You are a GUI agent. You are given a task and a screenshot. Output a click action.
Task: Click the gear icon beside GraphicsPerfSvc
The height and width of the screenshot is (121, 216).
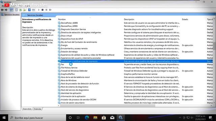[59, 74]
